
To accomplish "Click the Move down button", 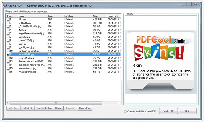I will pos(85,108).
